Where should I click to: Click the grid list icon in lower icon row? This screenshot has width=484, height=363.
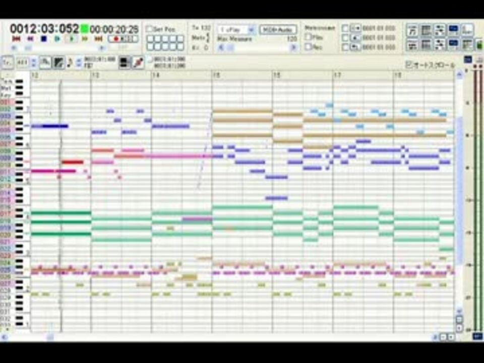pos(426,45)
